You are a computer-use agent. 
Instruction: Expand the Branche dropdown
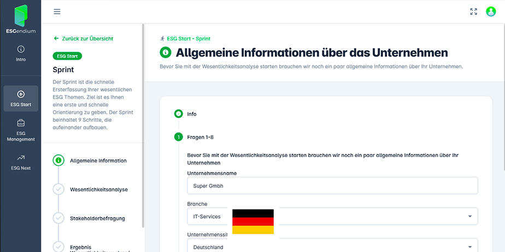469,217
